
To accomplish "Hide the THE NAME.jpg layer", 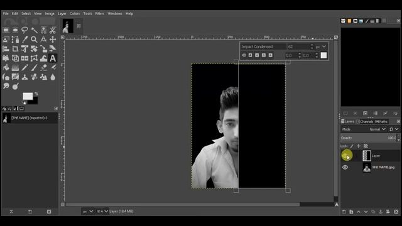I will click(x=345, y=168).
